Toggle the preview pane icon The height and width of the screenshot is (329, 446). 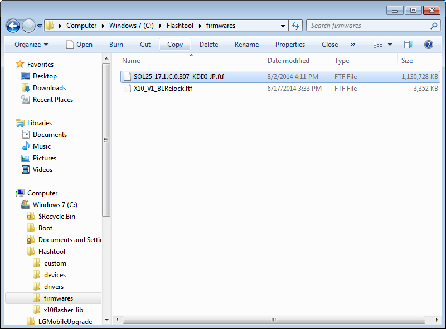coord(409,45)
